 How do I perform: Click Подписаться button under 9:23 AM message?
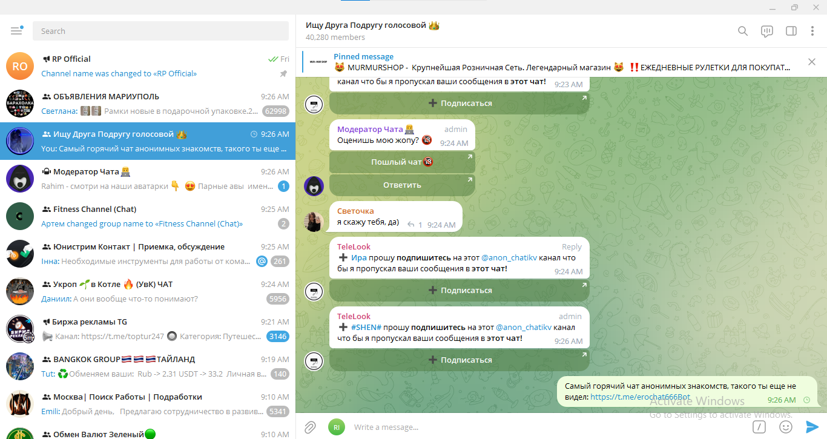460,103
